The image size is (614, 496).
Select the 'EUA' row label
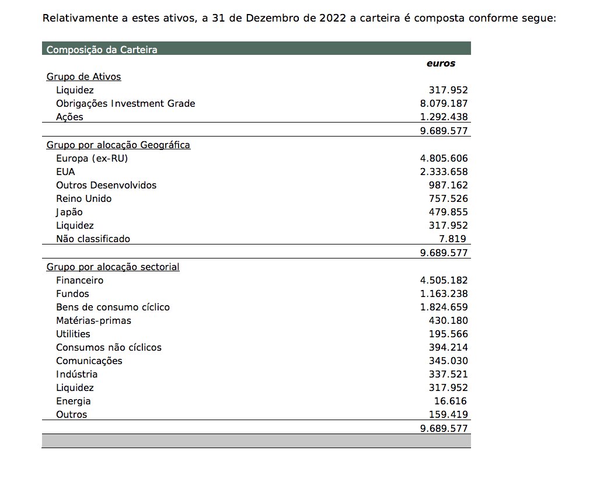point(65,172)
